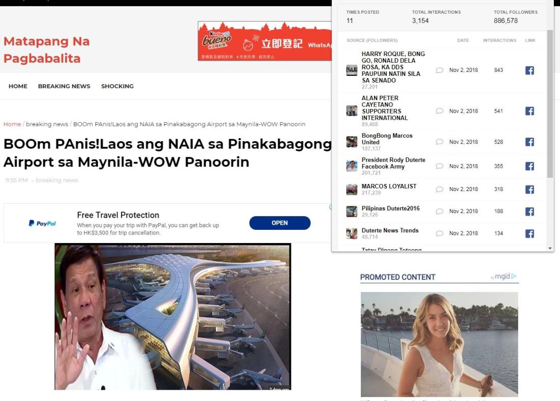Open Facebook link for Duterte News Trends
The image size is (560, 401).
pyautogui.click(x=529, y=234)
